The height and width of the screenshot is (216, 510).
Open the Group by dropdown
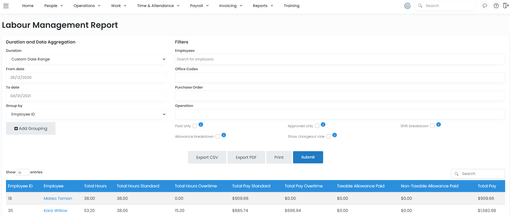[x=86, y=114]
